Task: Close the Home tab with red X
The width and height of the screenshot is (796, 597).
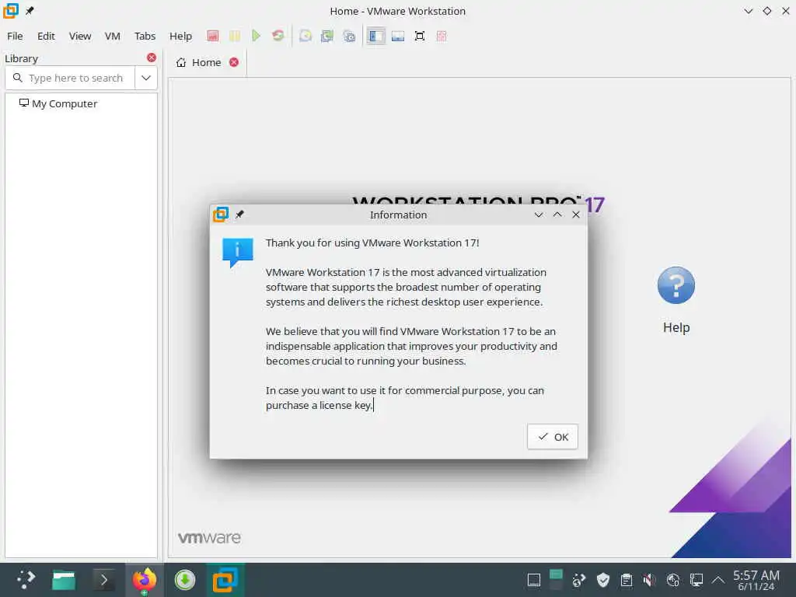Action: (x=234, y=62)
